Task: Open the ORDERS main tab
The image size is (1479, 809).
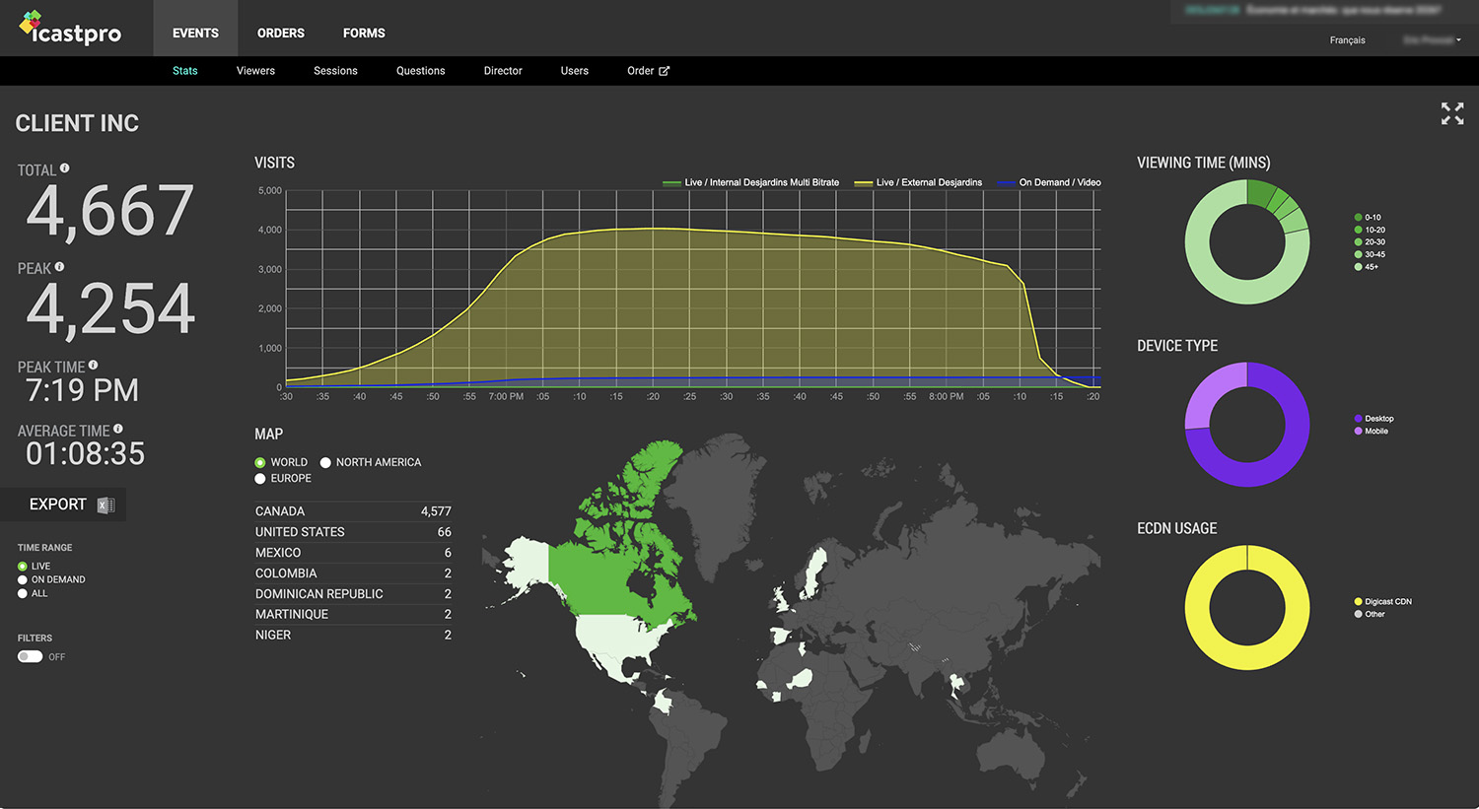Action: [281, 33]
